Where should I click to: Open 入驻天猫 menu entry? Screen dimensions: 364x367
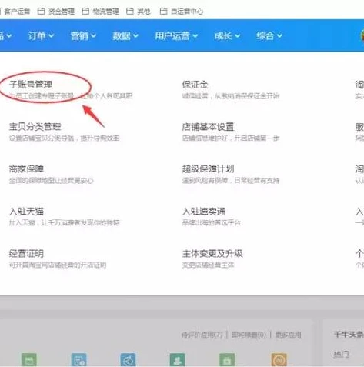point(26,212)
